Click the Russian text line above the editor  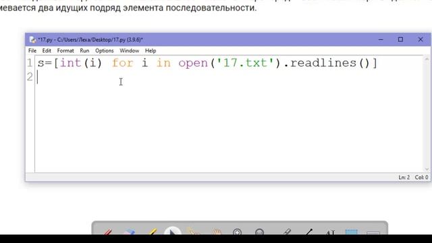[128, 7]
